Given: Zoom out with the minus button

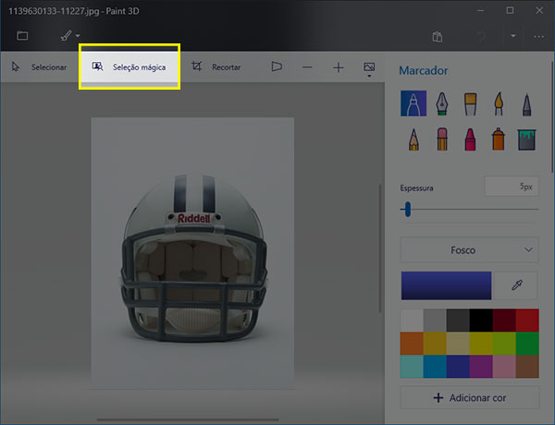Looking at the screenshot, I should click(307, 67).
